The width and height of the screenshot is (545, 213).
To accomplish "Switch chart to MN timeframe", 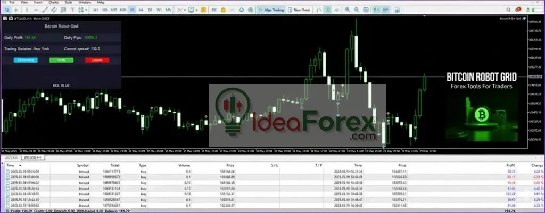I will click(168, 10).
